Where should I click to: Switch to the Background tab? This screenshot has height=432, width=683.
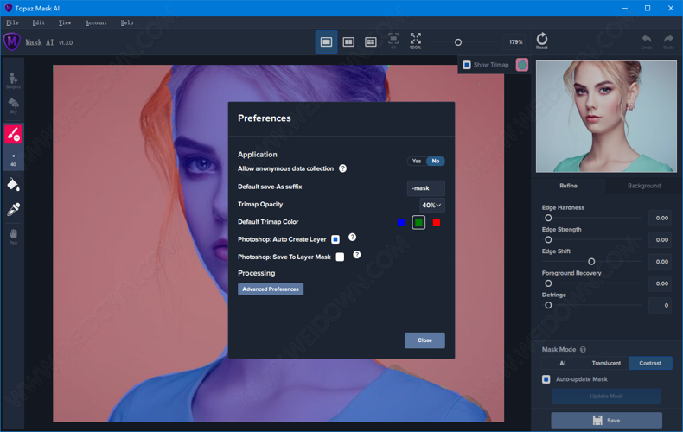pyautogui.click(x=644, y=186)
